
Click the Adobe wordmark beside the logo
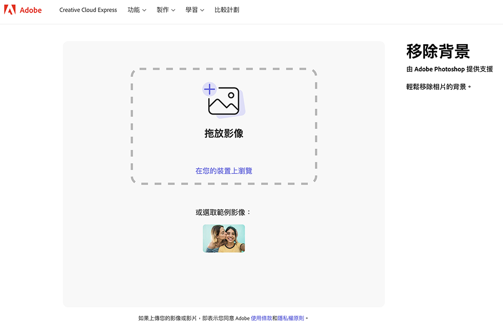click(x=31, y=10)
